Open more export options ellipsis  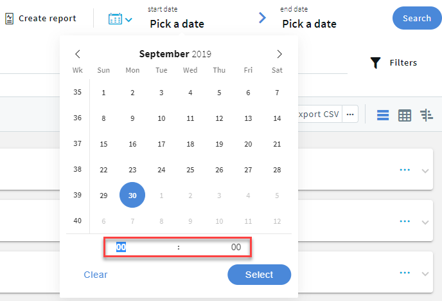350,114
